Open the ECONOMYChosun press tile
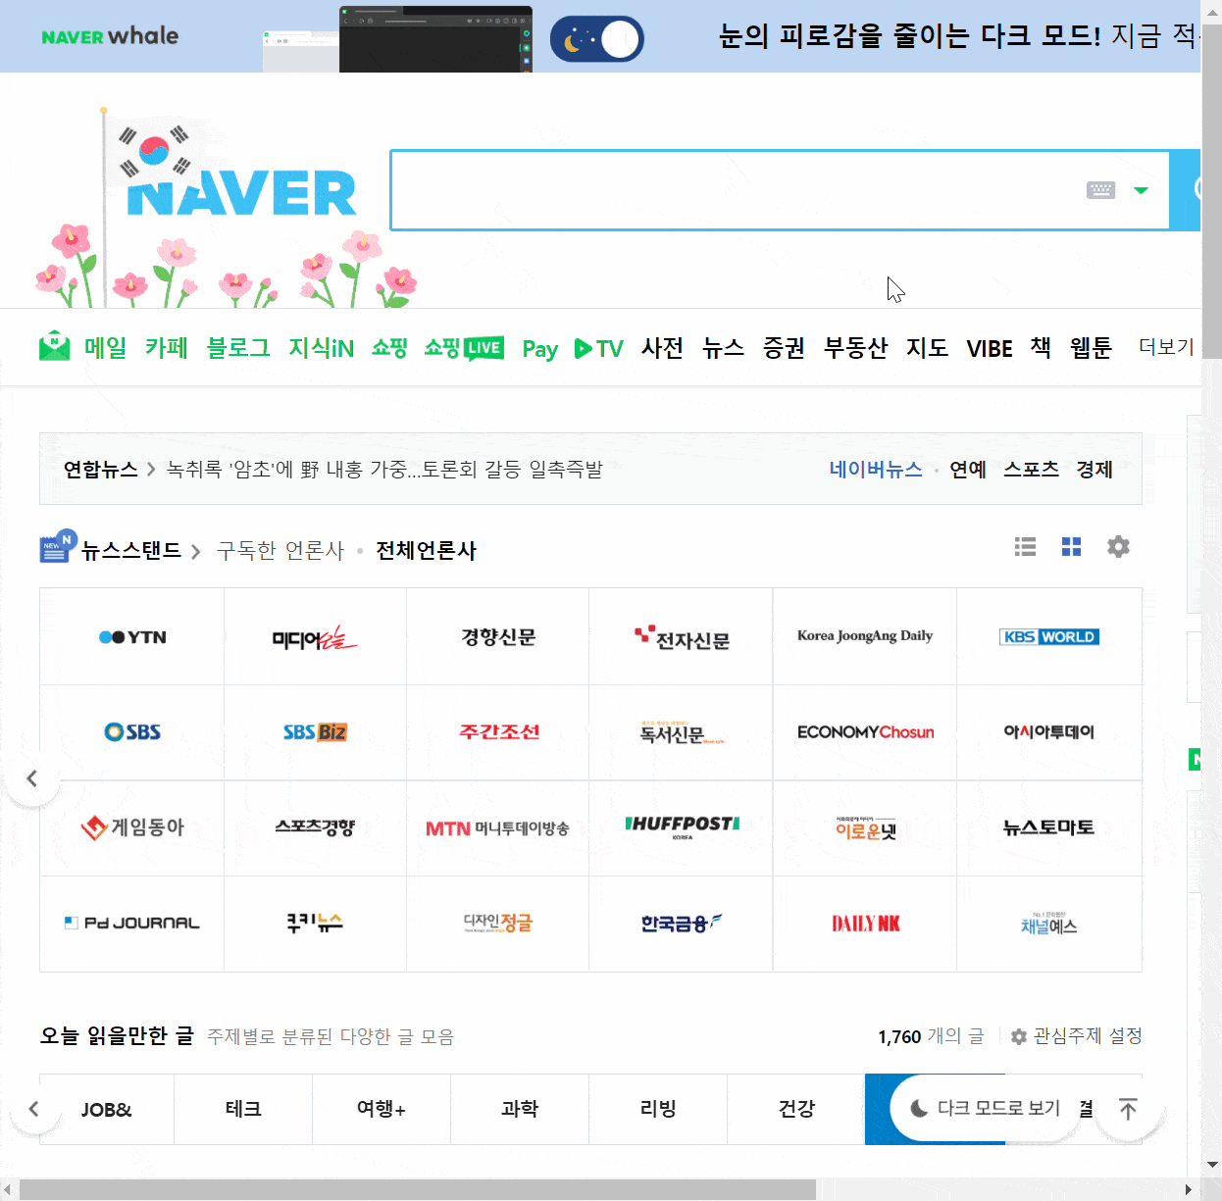The height and width of the screenshot is (1201, 1222). tap(865, 731)
